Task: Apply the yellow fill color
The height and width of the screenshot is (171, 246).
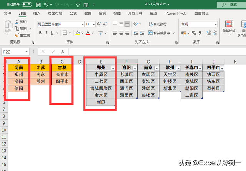Action: [x=78, y=33]
